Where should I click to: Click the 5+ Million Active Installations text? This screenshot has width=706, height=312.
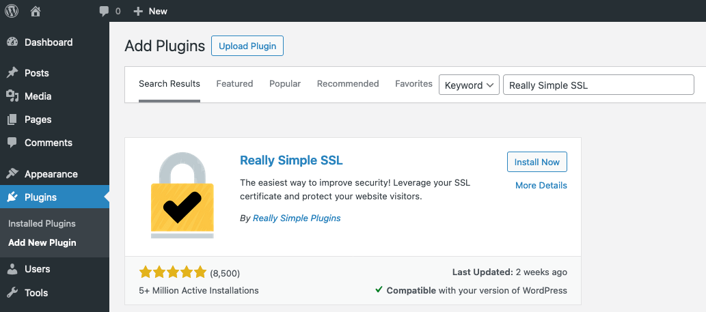click(x=199, y=290)
